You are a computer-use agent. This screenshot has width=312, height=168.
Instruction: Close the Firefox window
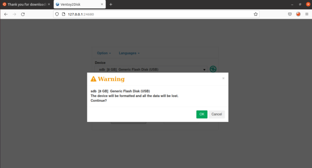tap(308, 4)
